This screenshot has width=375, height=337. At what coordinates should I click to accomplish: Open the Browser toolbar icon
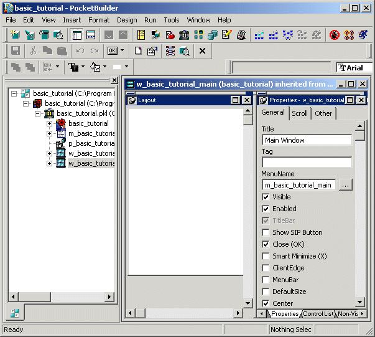click(155, 35)
